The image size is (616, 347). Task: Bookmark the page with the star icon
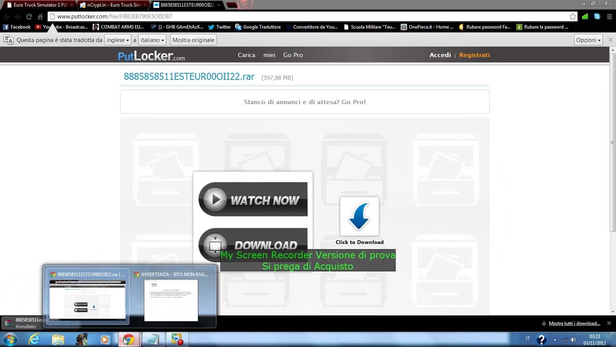tap(573, 16)
